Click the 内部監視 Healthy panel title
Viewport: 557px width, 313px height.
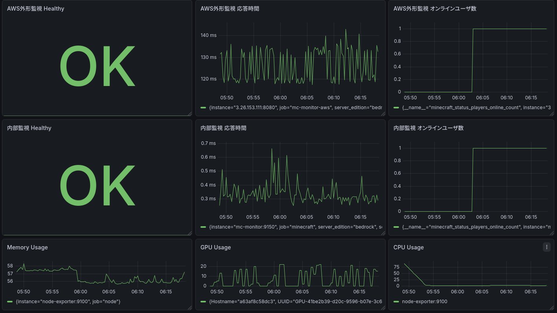pos(29,128)
